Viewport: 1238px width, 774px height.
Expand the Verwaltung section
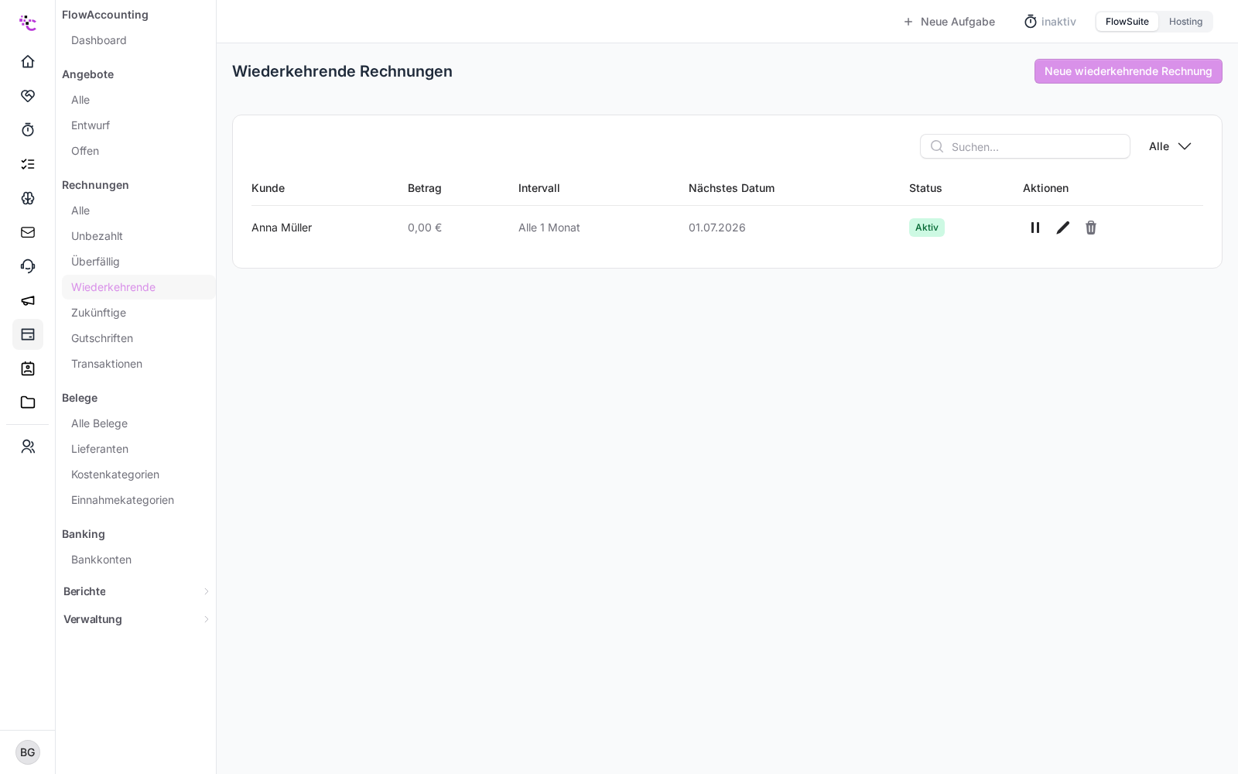136,619
